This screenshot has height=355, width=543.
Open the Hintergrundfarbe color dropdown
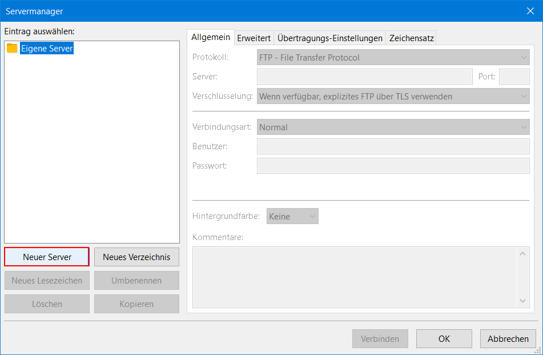point(292,216)
